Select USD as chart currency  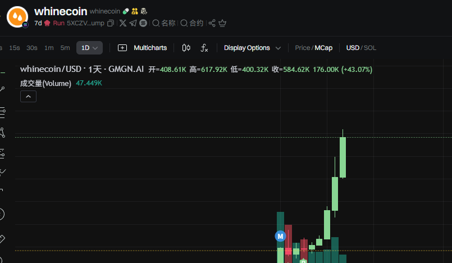[x=353, y=48]
